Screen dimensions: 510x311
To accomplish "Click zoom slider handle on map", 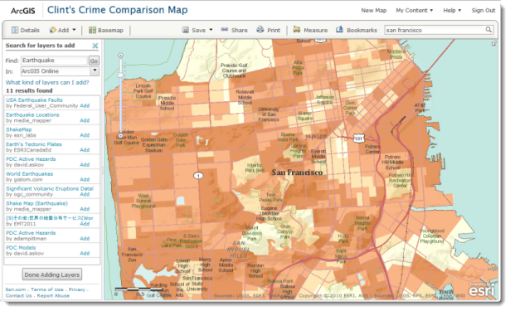I will tap(121, 75).
